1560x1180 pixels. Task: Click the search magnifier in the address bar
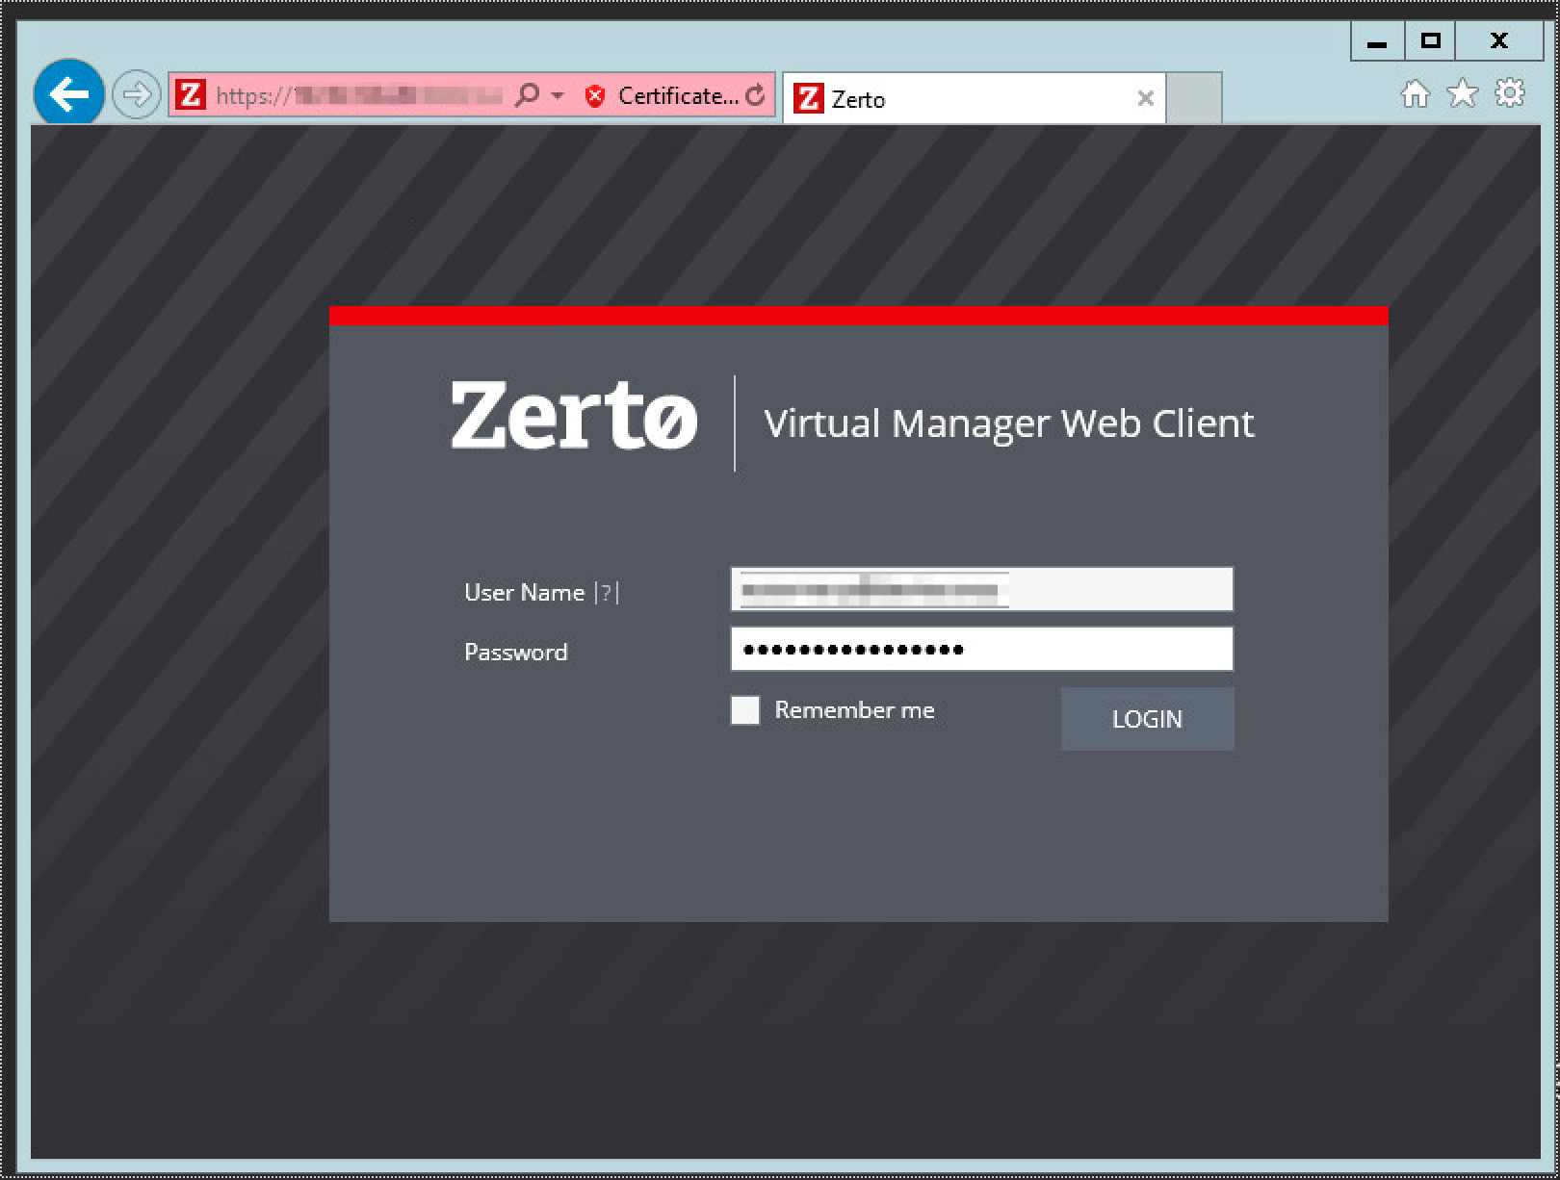tap(526, 95)
